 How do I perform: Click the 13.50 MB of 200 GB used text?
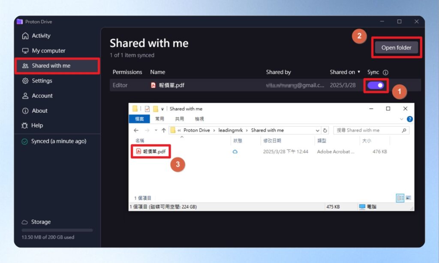tap(48, 237)
